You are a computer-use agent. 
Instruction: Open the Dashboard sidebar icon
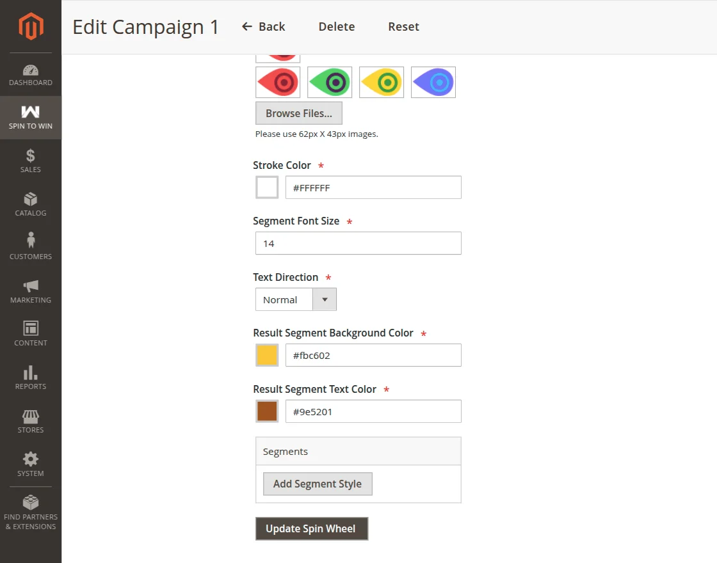coord(31,70)
